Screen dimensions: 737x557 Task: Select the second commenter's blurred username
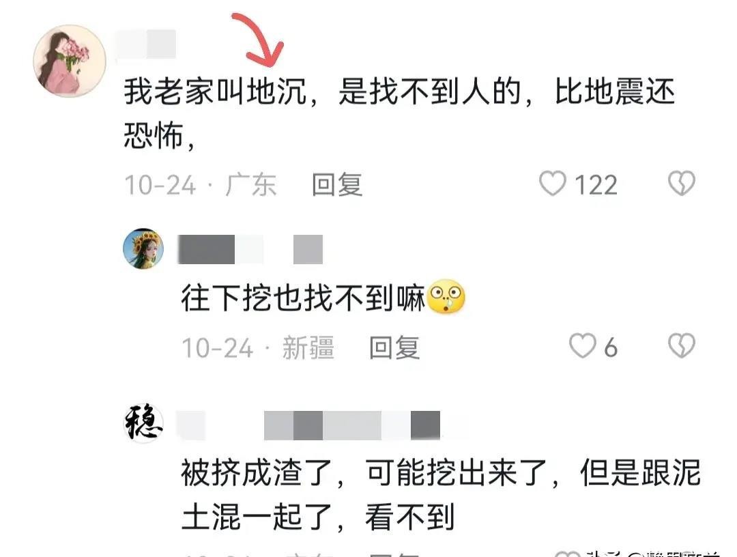250,249
